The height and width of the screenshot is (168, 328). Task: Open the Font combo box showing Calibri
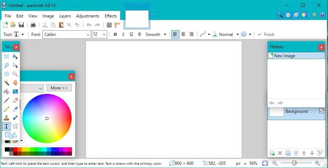coord(67,35)
